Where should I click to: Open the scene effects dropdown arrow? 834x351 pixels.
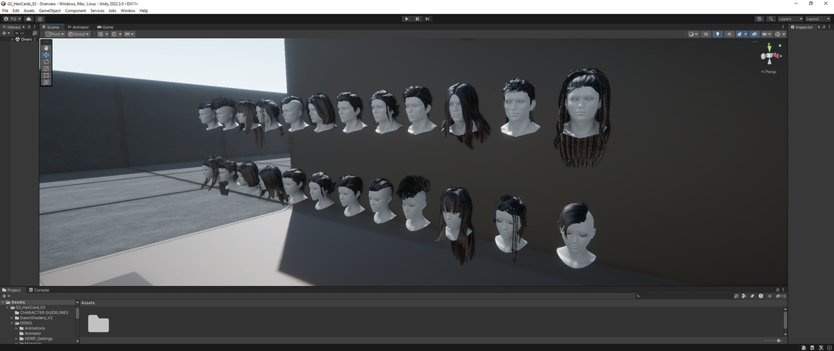point(745,33)
